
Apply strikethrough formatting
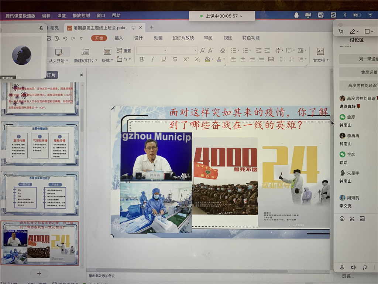pos(175,59)
